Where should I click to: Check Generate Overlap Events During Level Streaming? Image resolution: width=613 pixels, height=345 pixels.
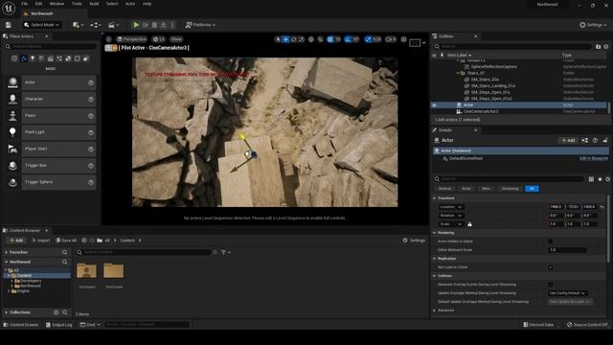point(551,285)
